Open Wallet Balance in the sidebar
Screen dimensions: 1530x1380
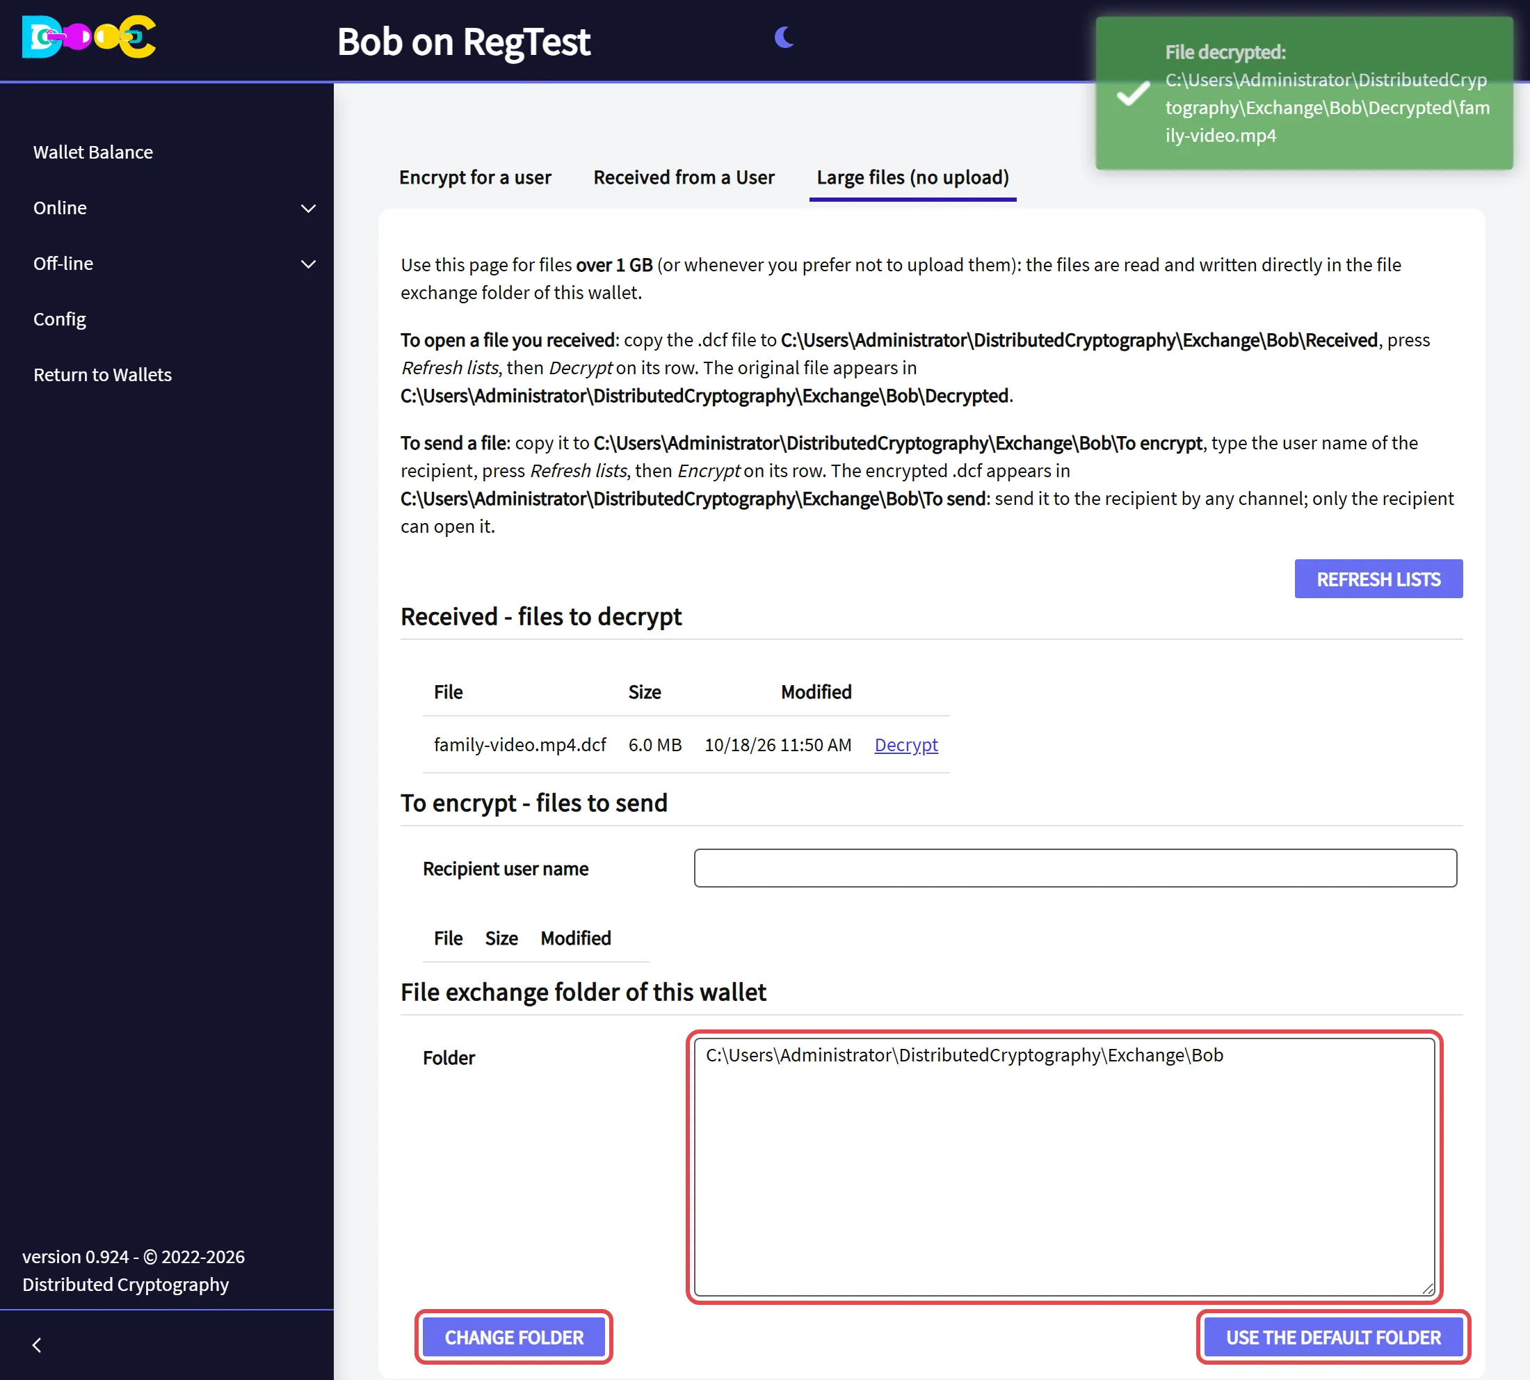tap(93, 152)
